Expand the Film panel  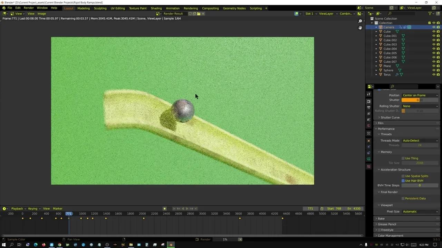381,123
